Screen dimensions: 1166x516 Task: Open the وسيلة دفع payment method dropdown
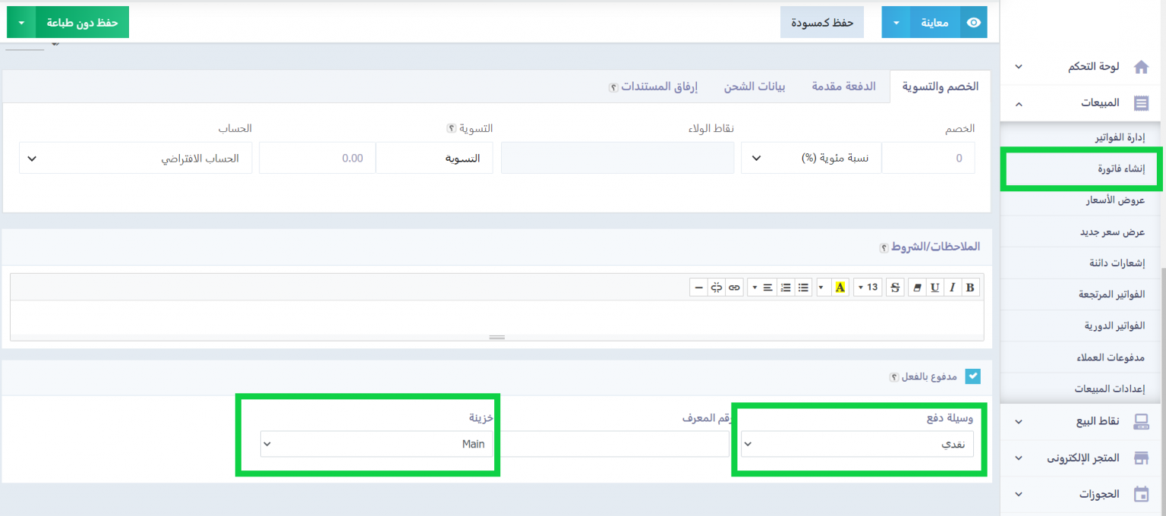coord(857,445)
